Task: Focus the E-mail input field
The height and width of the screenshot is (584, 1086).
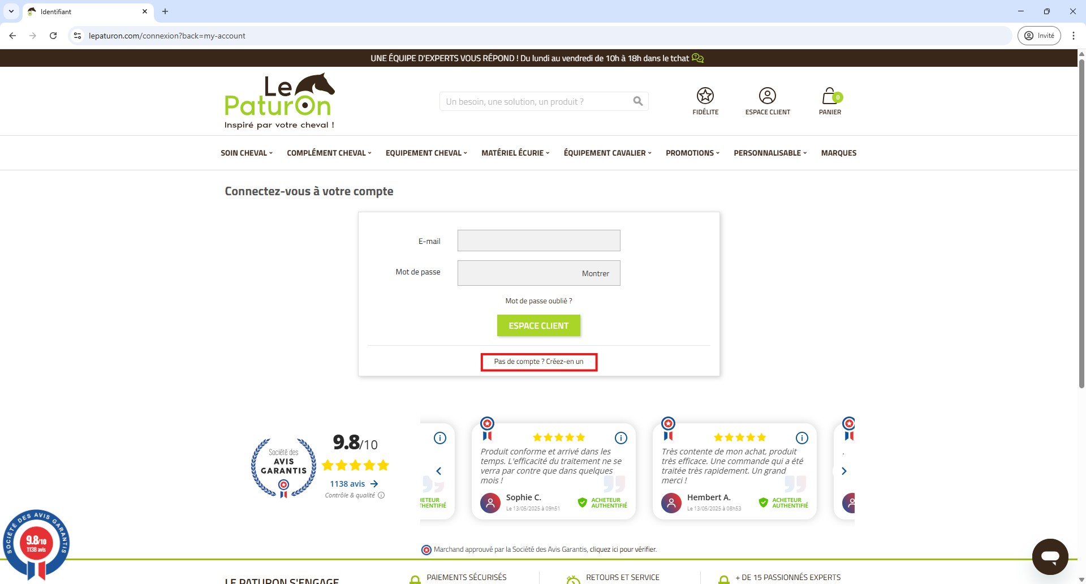Action: [x=538, y=241]
